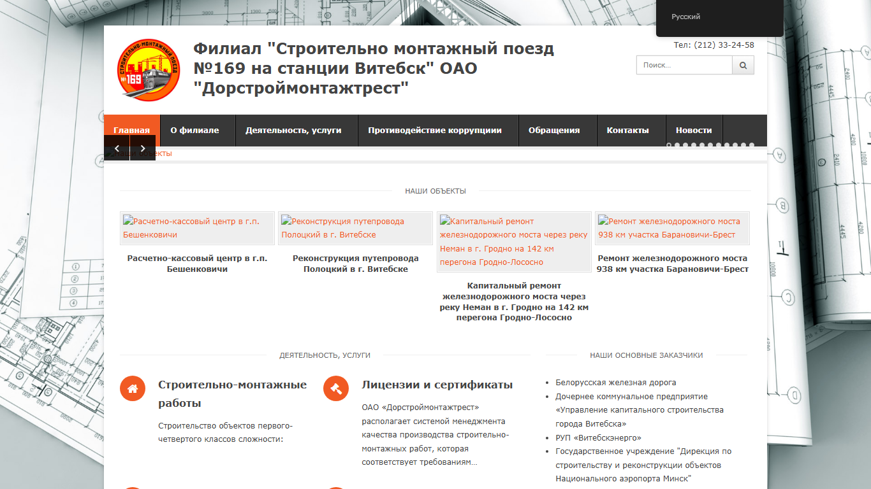
Task: Open the Ремонт железнодорожного моста 938 км image placeholder
Action: (672, 228)
